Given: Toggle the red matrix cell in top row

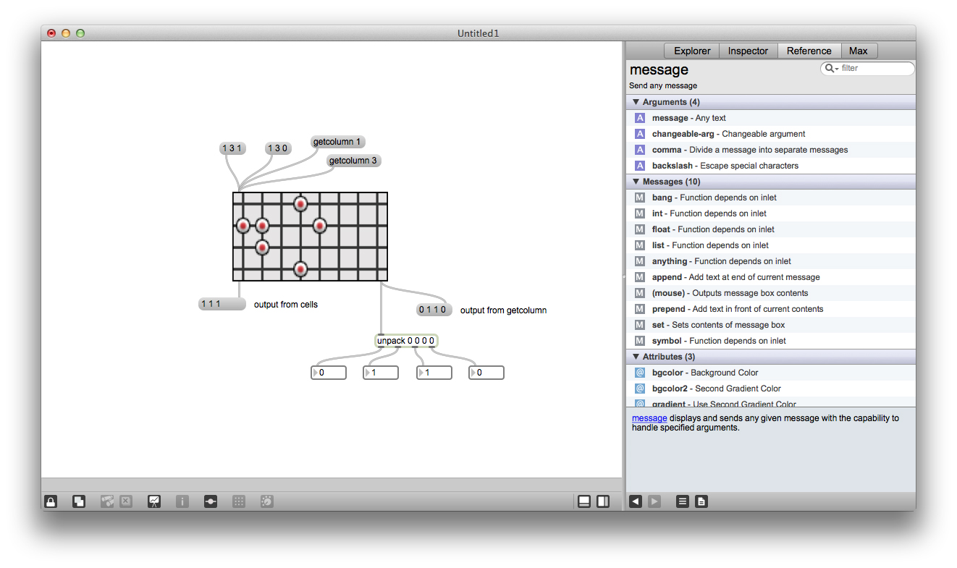Looking at the screenshot, I should [300, 204].
